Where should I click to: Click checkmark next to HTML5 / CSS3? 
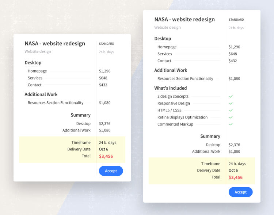point(231,110)
